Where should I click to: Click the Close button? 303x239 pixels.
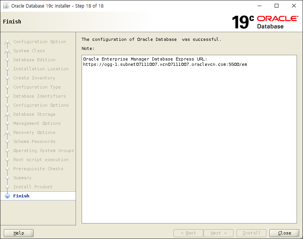[x=284, y=233]
